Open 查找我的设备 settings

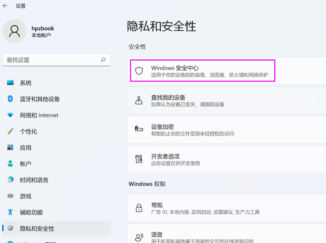pyautogui.click(x=227, y=100)
